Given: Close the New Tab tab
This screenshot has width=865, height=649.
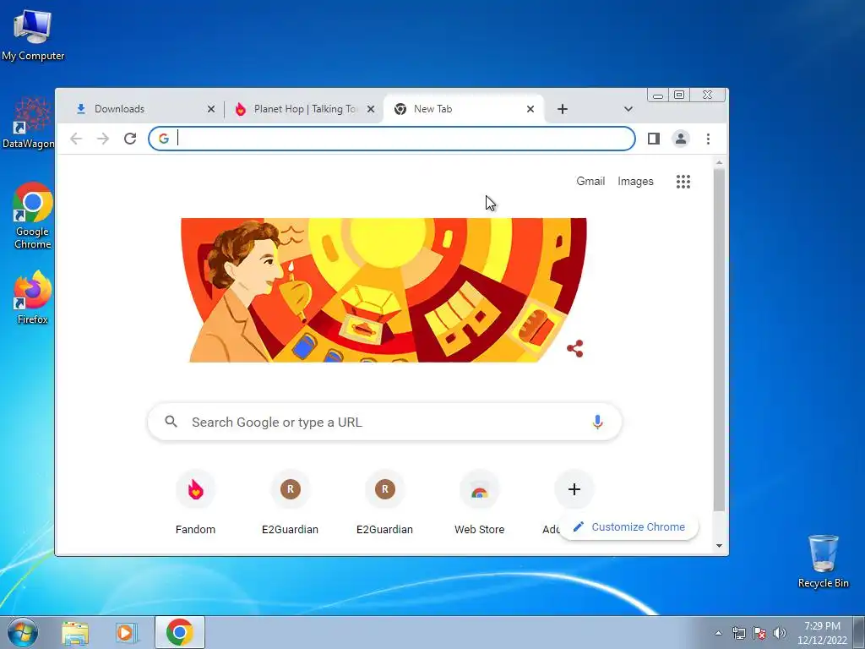Looking at the screenshot, I should click(x=530, y=109).
